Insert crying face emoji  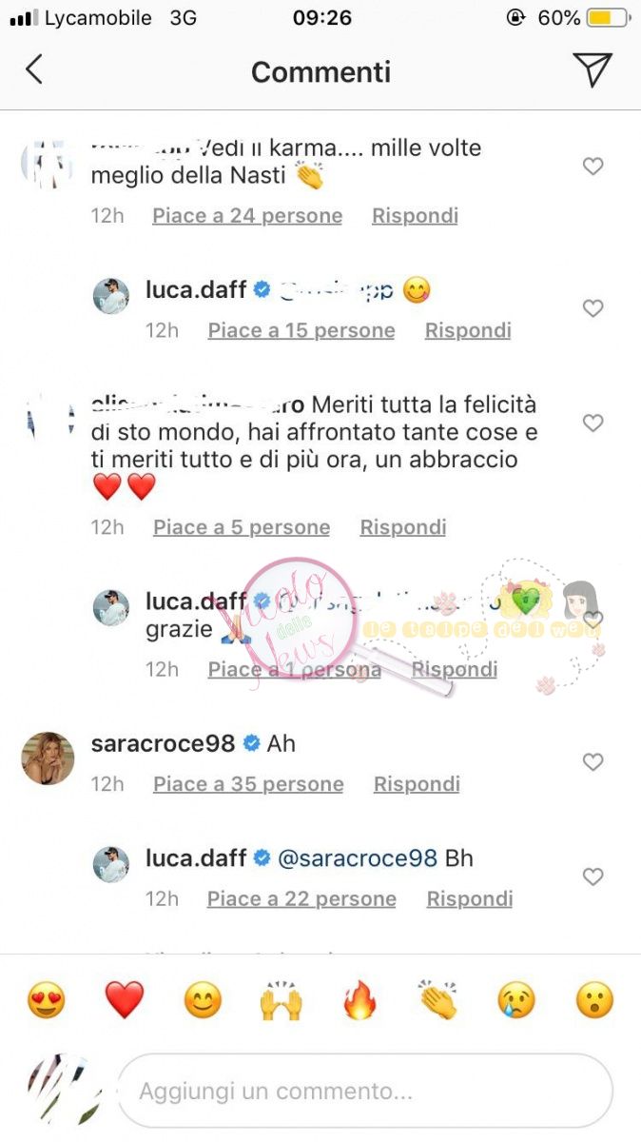(516, 1000)
